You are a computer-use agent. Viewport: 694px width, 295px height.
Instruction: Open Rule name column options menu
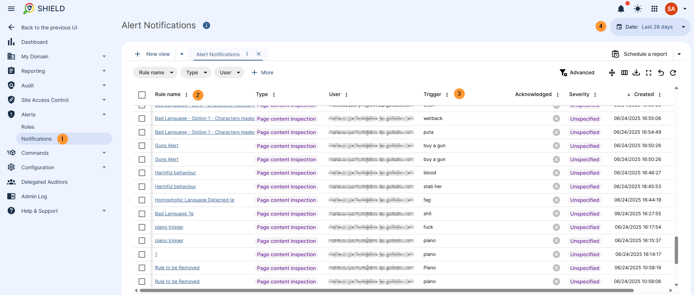pos(187,95)
